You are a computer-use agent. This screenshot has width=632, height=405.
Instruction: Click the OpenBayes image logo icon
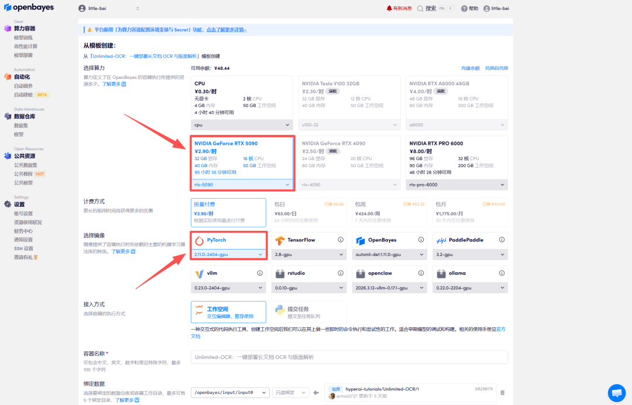360,240
